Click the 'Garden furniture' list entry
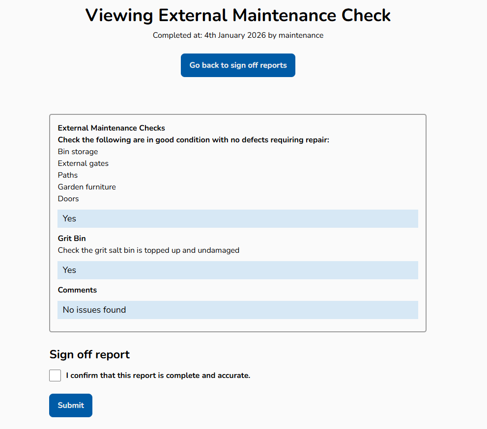 point(86,187)
